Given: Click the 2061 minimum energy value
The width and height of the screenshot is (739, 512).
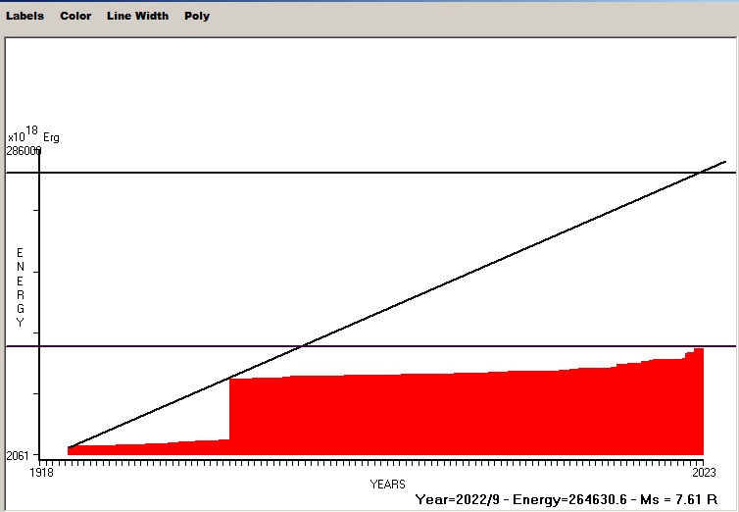Looking at the screenshot, I should point(18,456).
